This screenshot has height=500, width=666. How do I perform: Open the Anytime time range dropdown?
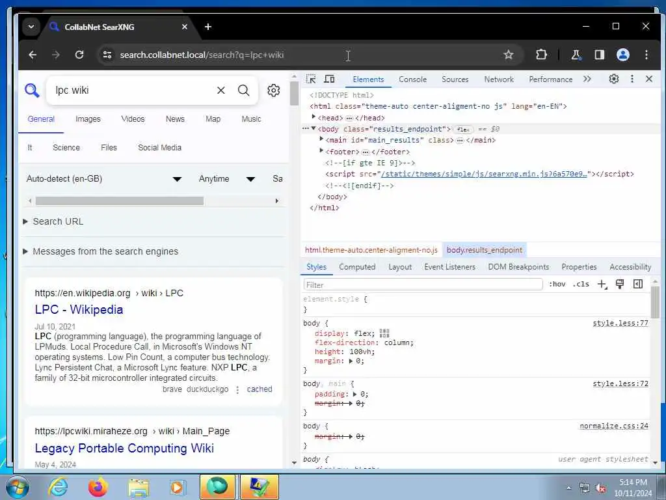click(227, 178)
